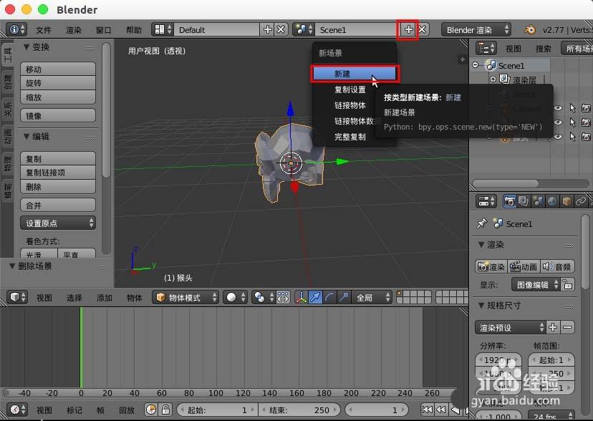593x421 pixels.
Task: Hide the Camera using its eye toggle
Action: click(x=558, y=108)
